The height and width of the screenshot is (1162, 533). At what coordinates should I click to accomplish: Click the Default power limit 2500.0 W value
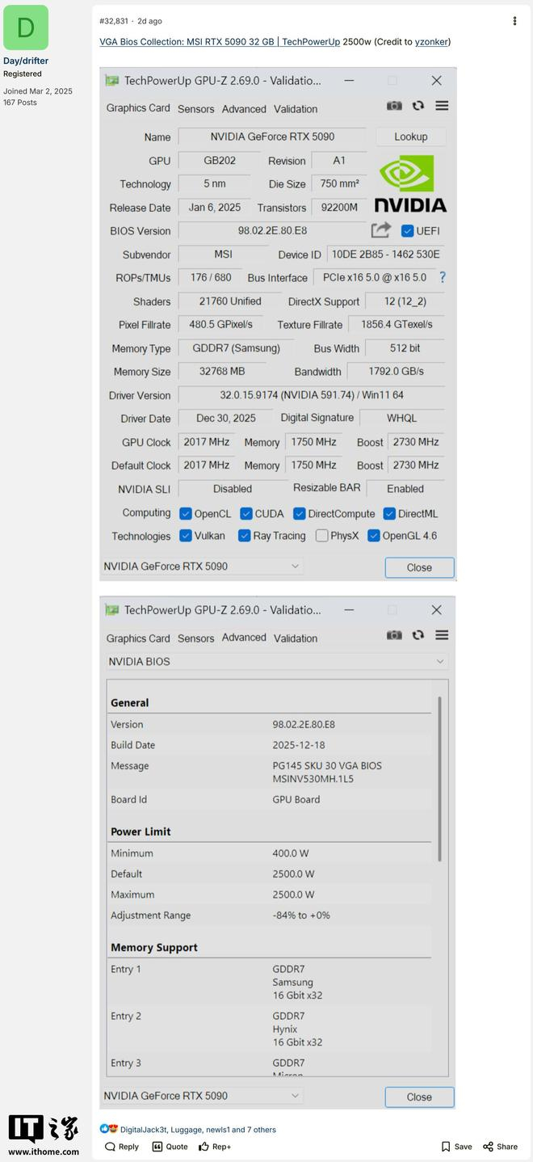pos(293,874)
